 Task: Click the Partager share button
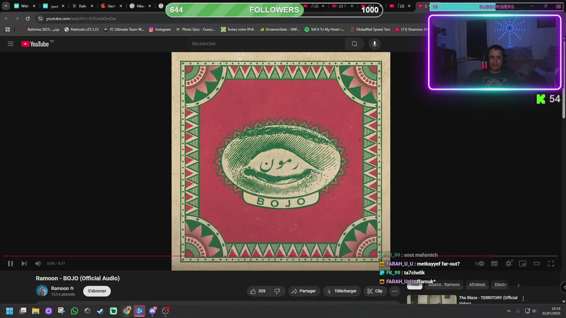(303, 291)
